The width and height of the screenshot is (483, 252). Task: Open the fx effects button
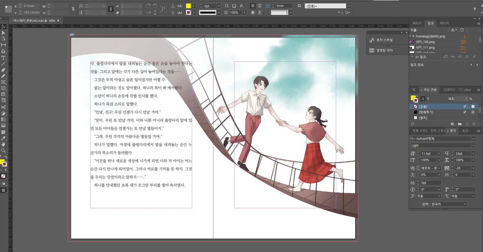click(242, 6)
